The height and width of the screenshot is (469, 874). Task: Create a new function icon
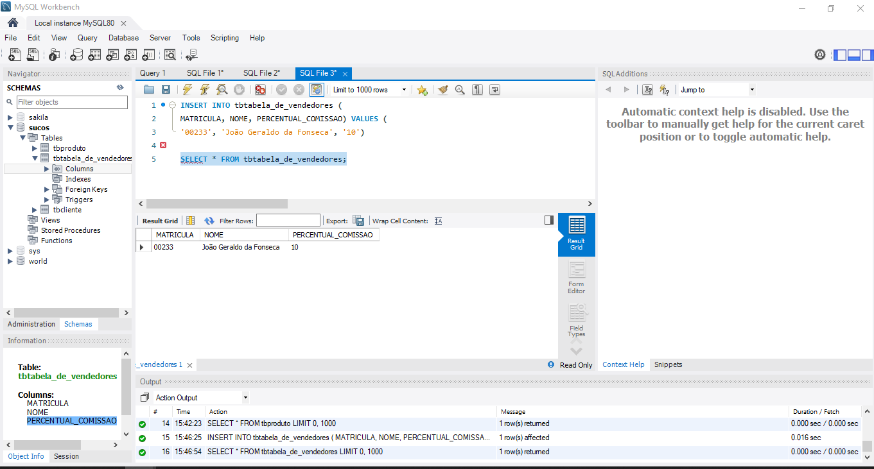148,55
